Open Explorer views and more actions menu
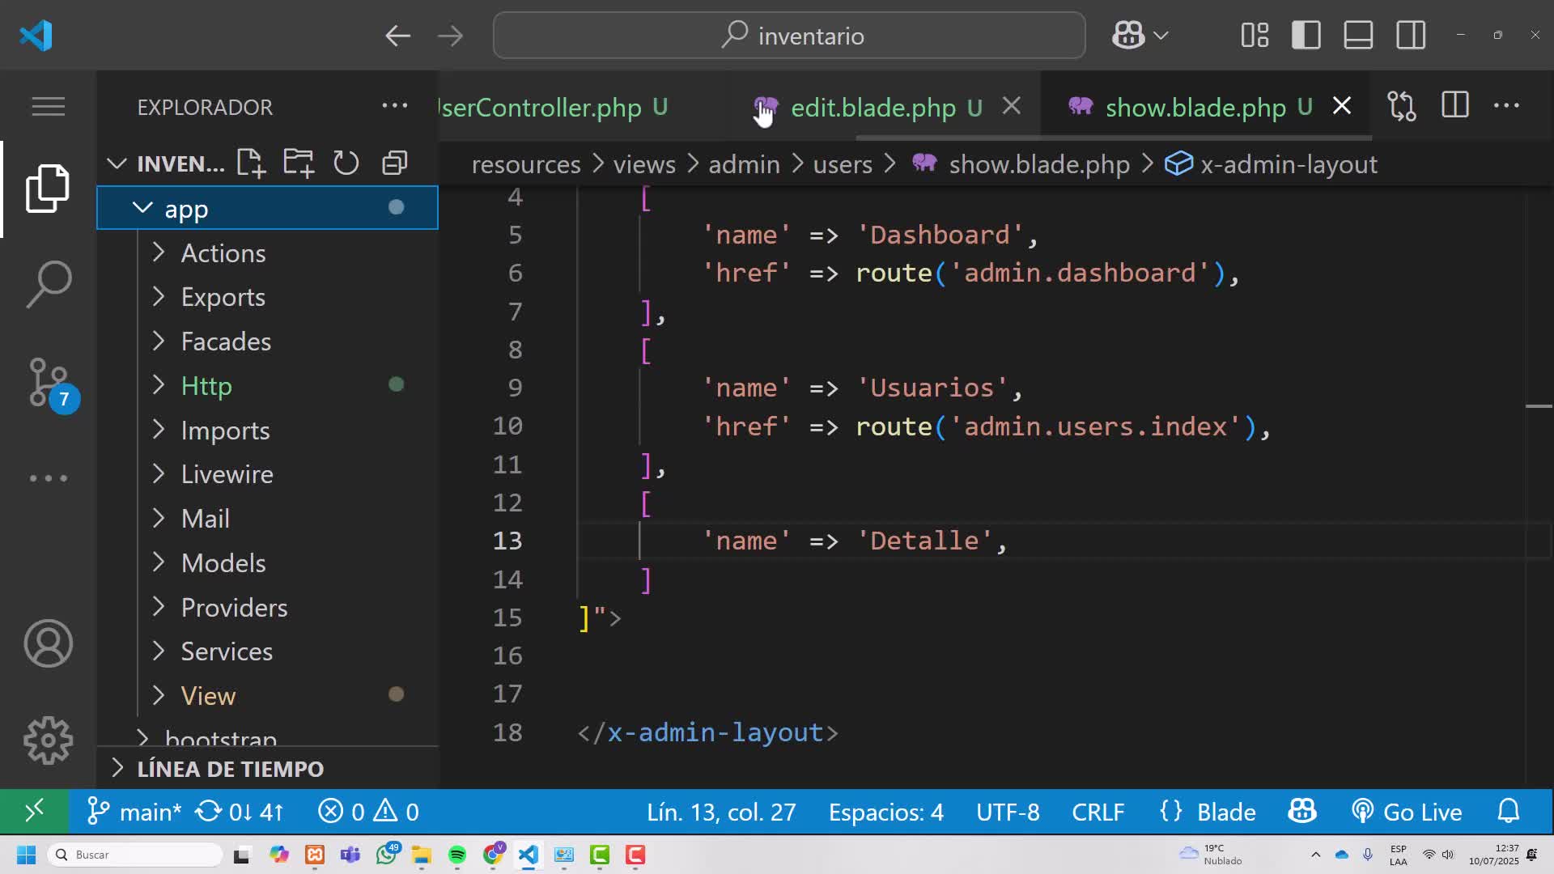This screenshot has width=1554, height=874. 395,106
